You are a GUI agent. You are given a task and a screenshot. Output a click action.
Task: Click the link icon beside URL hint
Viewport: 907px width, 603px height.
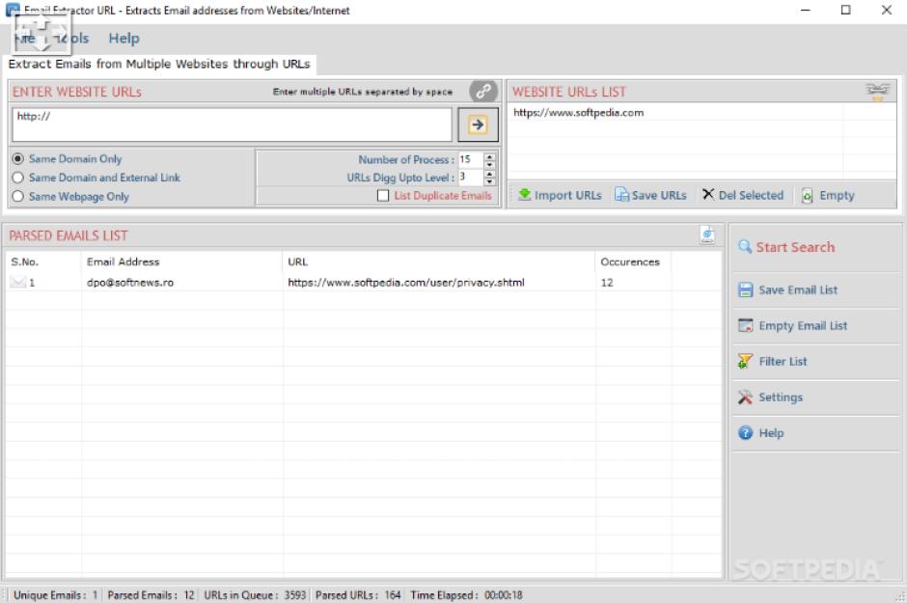click(x=483, y=92)
